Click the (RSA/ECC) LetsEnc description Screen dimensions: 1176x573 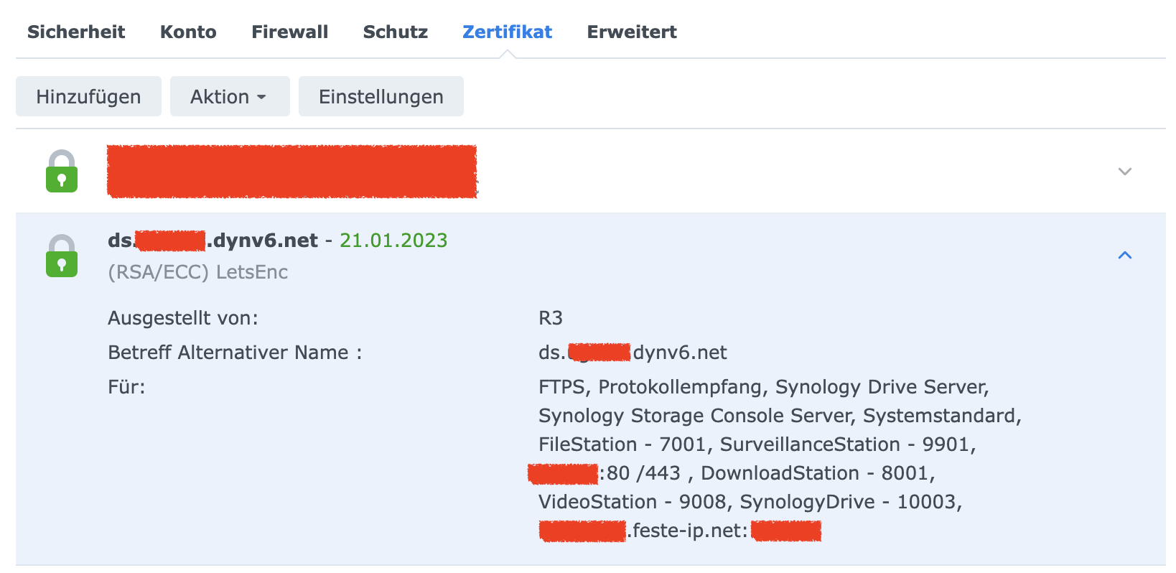pyautogui.click(x=197, y=272)
